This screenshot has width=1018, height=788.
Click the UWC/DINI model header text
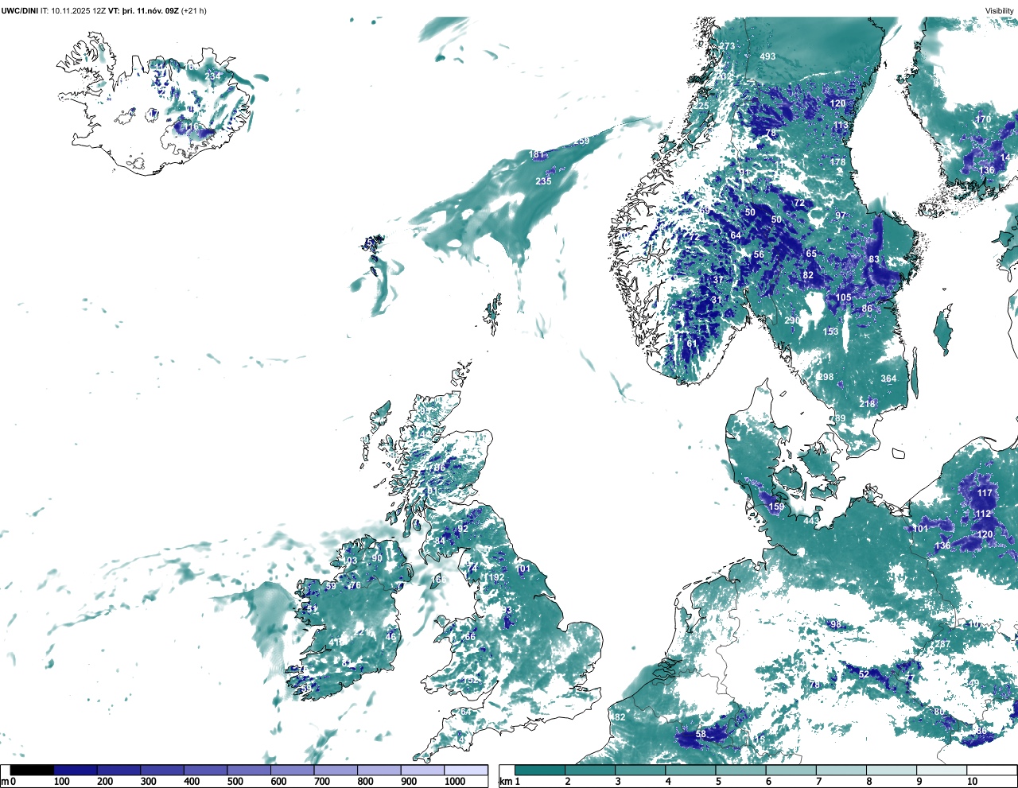pos(20,11)
